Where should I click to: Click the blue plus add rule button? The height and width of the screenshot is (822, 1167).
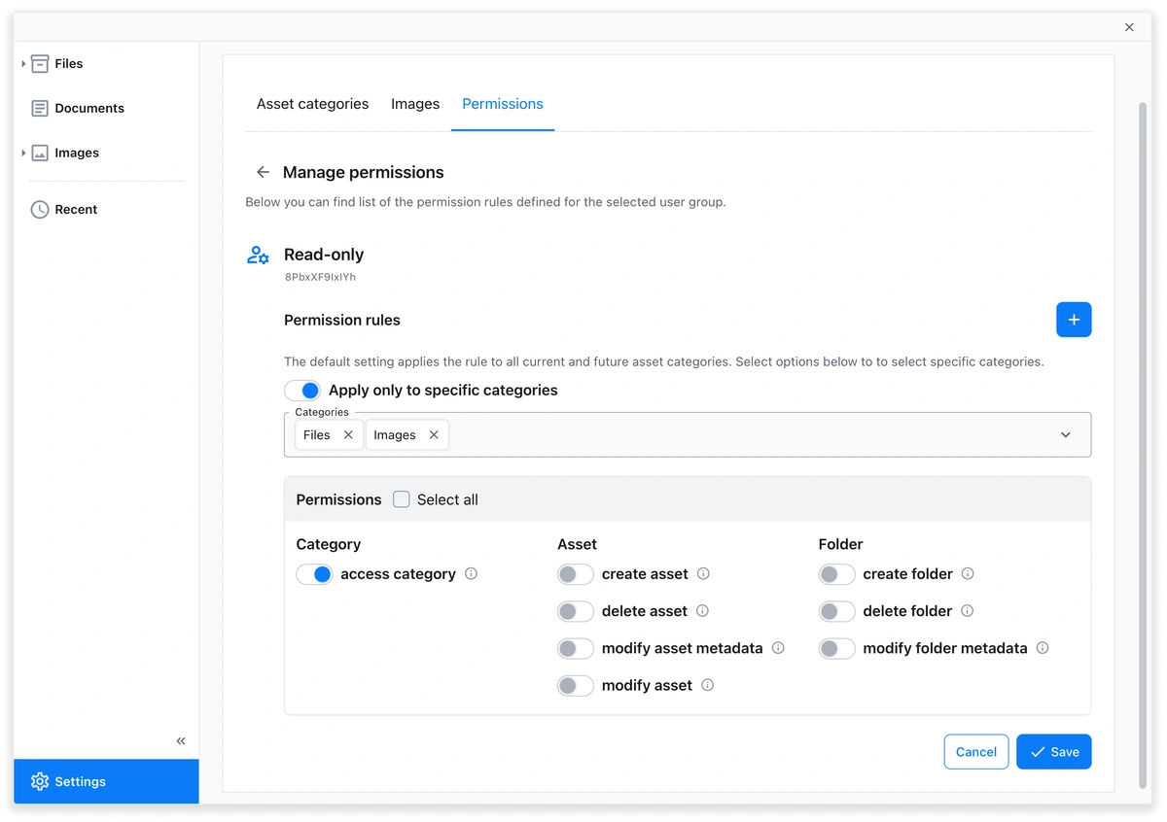click(x=1074, y=320)
